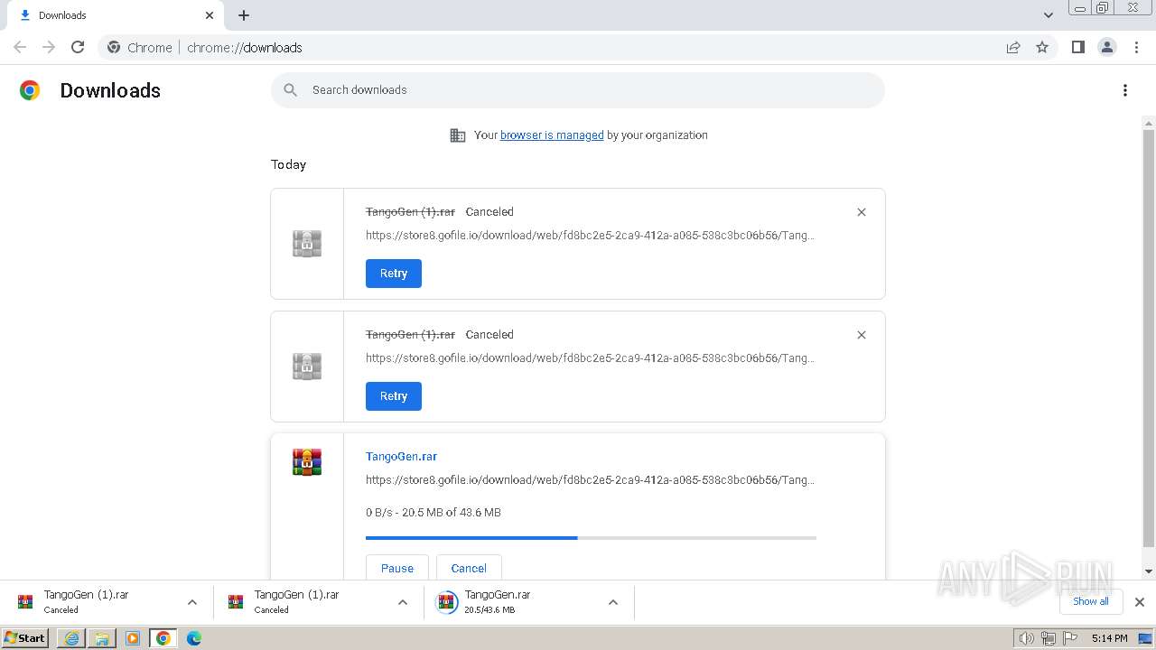Screen dimensions: 1156x650
Task: Cancel the TangoGen.rar download
Action: coord(469,568)
